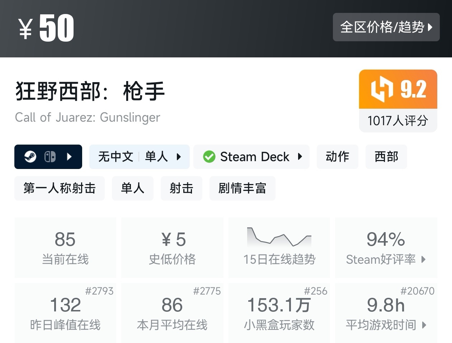Expand the platform list arrow
This screenshot has height=343, width=452.
pos(70,157)
